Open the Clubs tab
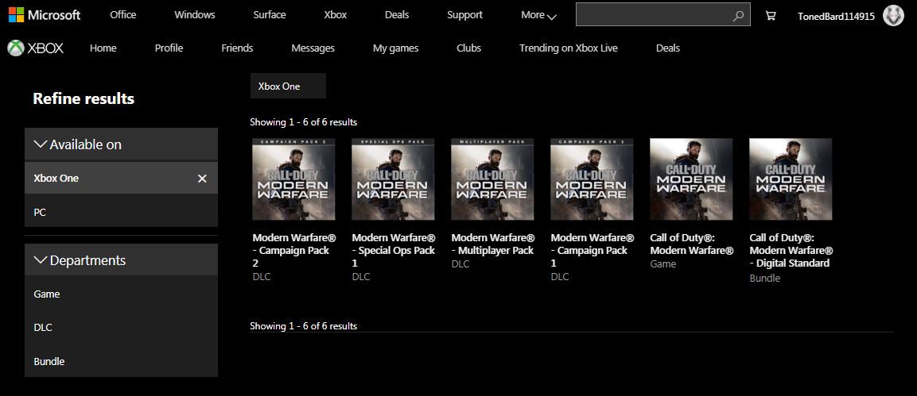This screenshot has height=396, width=917. (469, 48)
